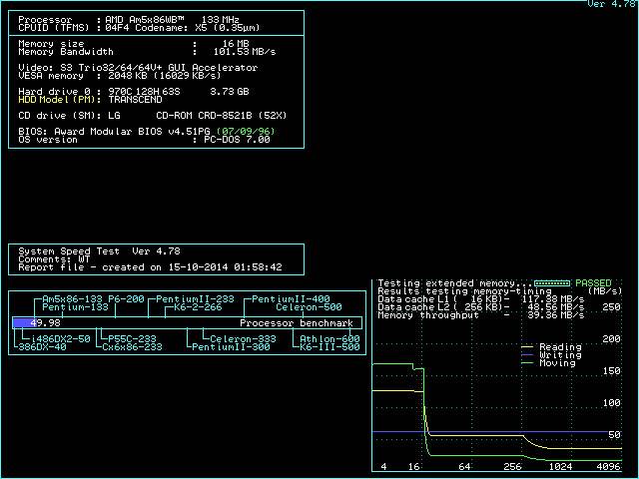
Task: Click the HDD Model (PM) label
Action: click(x=58, y=99)
